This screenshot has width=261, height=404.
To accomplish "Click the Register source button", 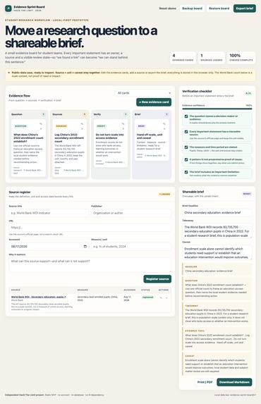I will (157, 278).
